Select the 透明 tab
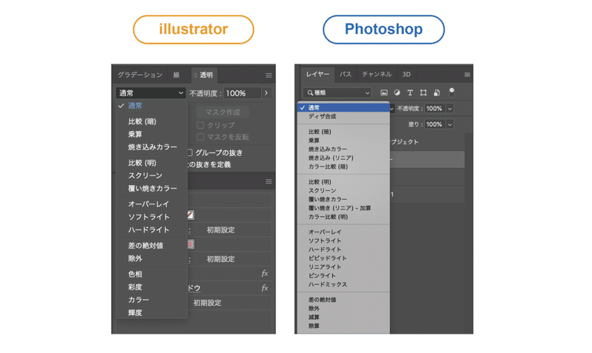592x353 pixels. point(203,75)
